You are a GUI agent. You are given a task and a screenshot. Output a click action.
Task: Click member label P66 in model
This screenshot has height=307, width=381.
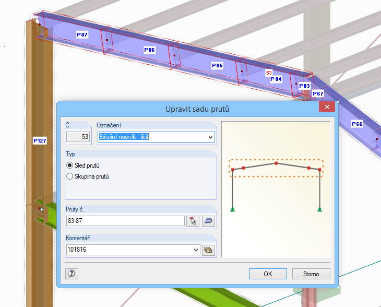coord(357,124)
